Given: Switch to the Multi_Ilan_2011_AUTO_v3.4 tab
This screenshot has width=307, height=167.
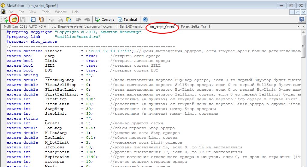Looking at the screenshot, I should tap(25, 27).
